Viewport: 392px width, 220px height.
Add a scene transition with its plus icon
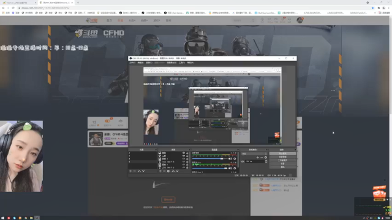(x=257, y=158)
